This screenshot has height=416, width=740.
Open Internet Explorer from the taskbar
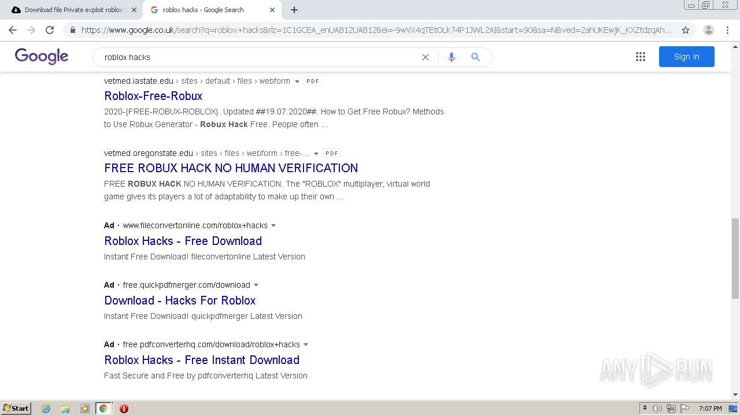coord(46,408)
